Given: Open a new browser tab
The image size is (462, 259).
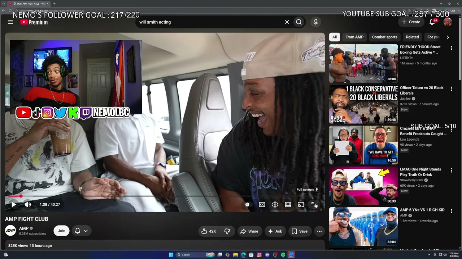Looking at the screenshot, I should coord(54,4).
